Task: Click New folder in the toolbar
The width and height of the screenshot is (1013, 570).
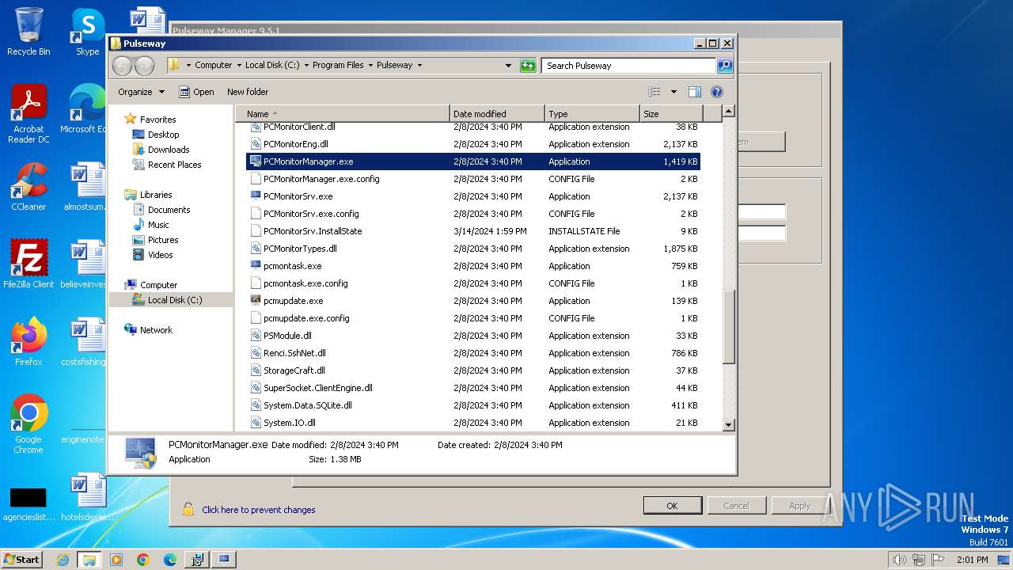Action: 248,92
